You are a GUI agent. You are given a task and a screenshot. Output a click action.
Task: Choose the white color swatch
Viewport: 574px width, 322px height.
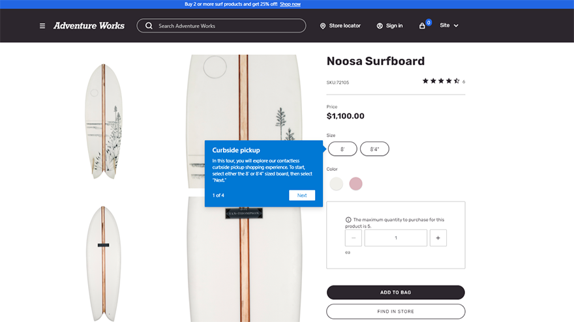coord(336,184)
